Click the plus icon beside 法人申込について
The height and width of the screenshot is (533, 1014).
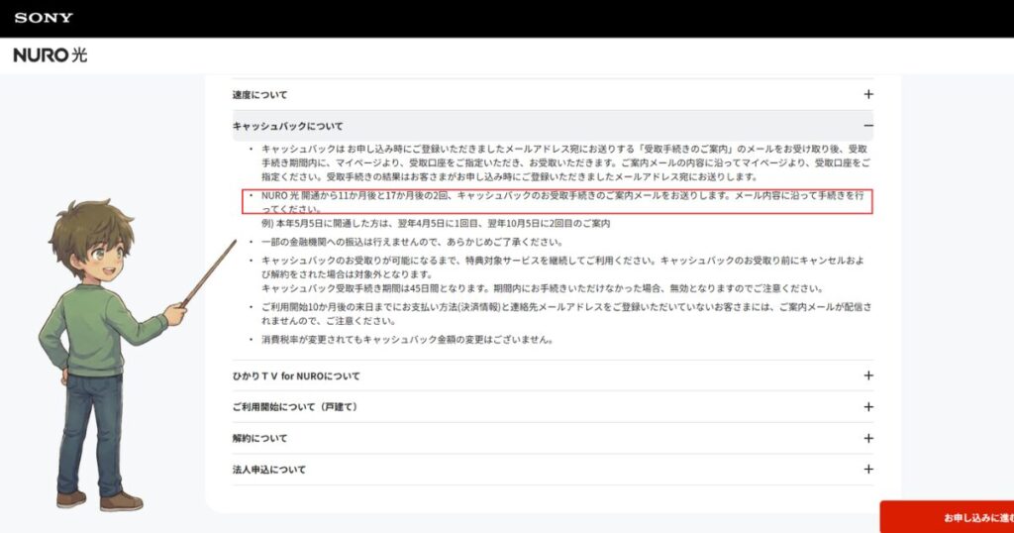[868, 470]
